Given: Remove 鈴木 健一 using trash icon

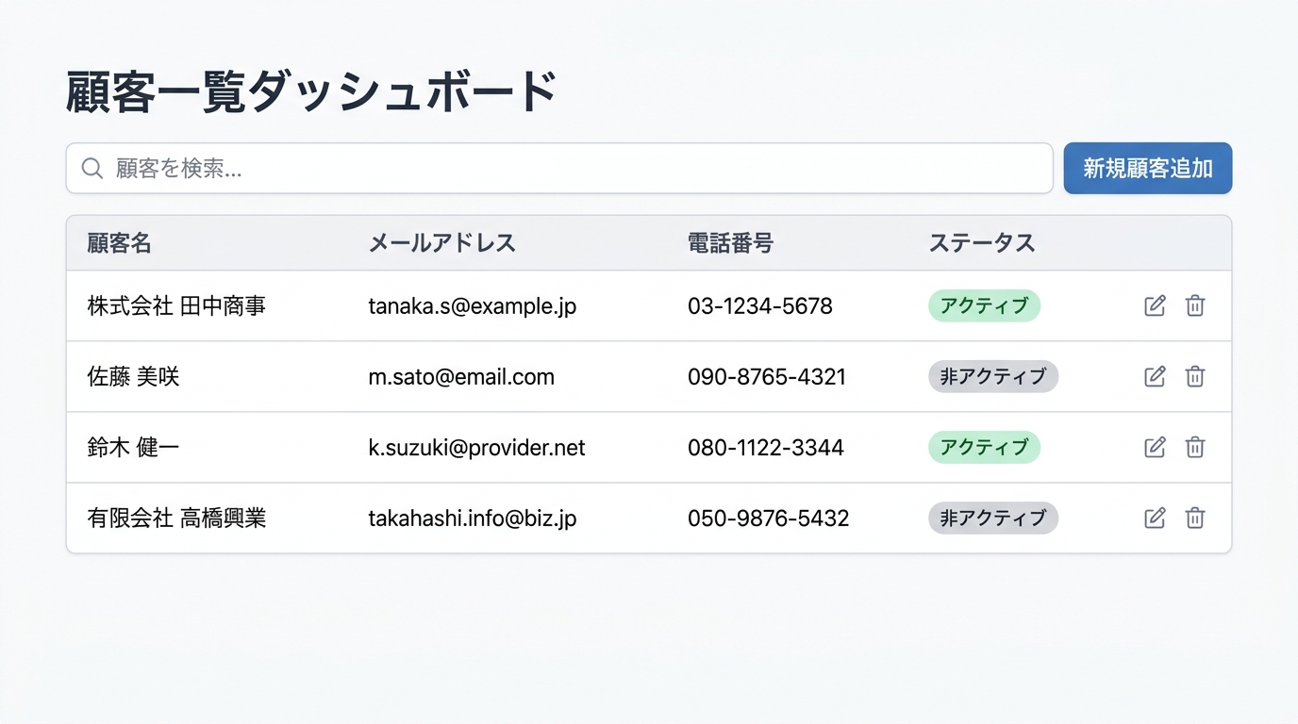Looking at the screenshot, I should [x=1195, y=447].
